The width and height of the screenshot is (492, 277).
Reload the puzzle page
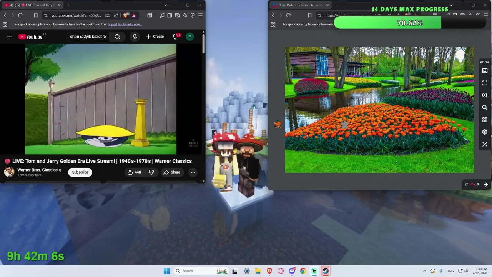(288, 15)
